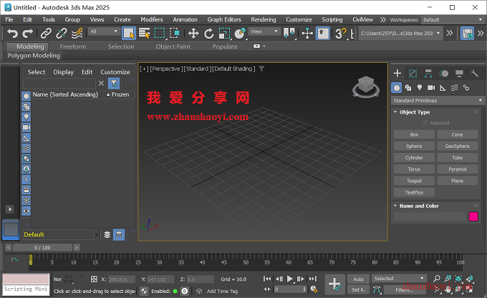Open the Display panel tab
Screen dimensions: 487x298
tap(459, 74)
